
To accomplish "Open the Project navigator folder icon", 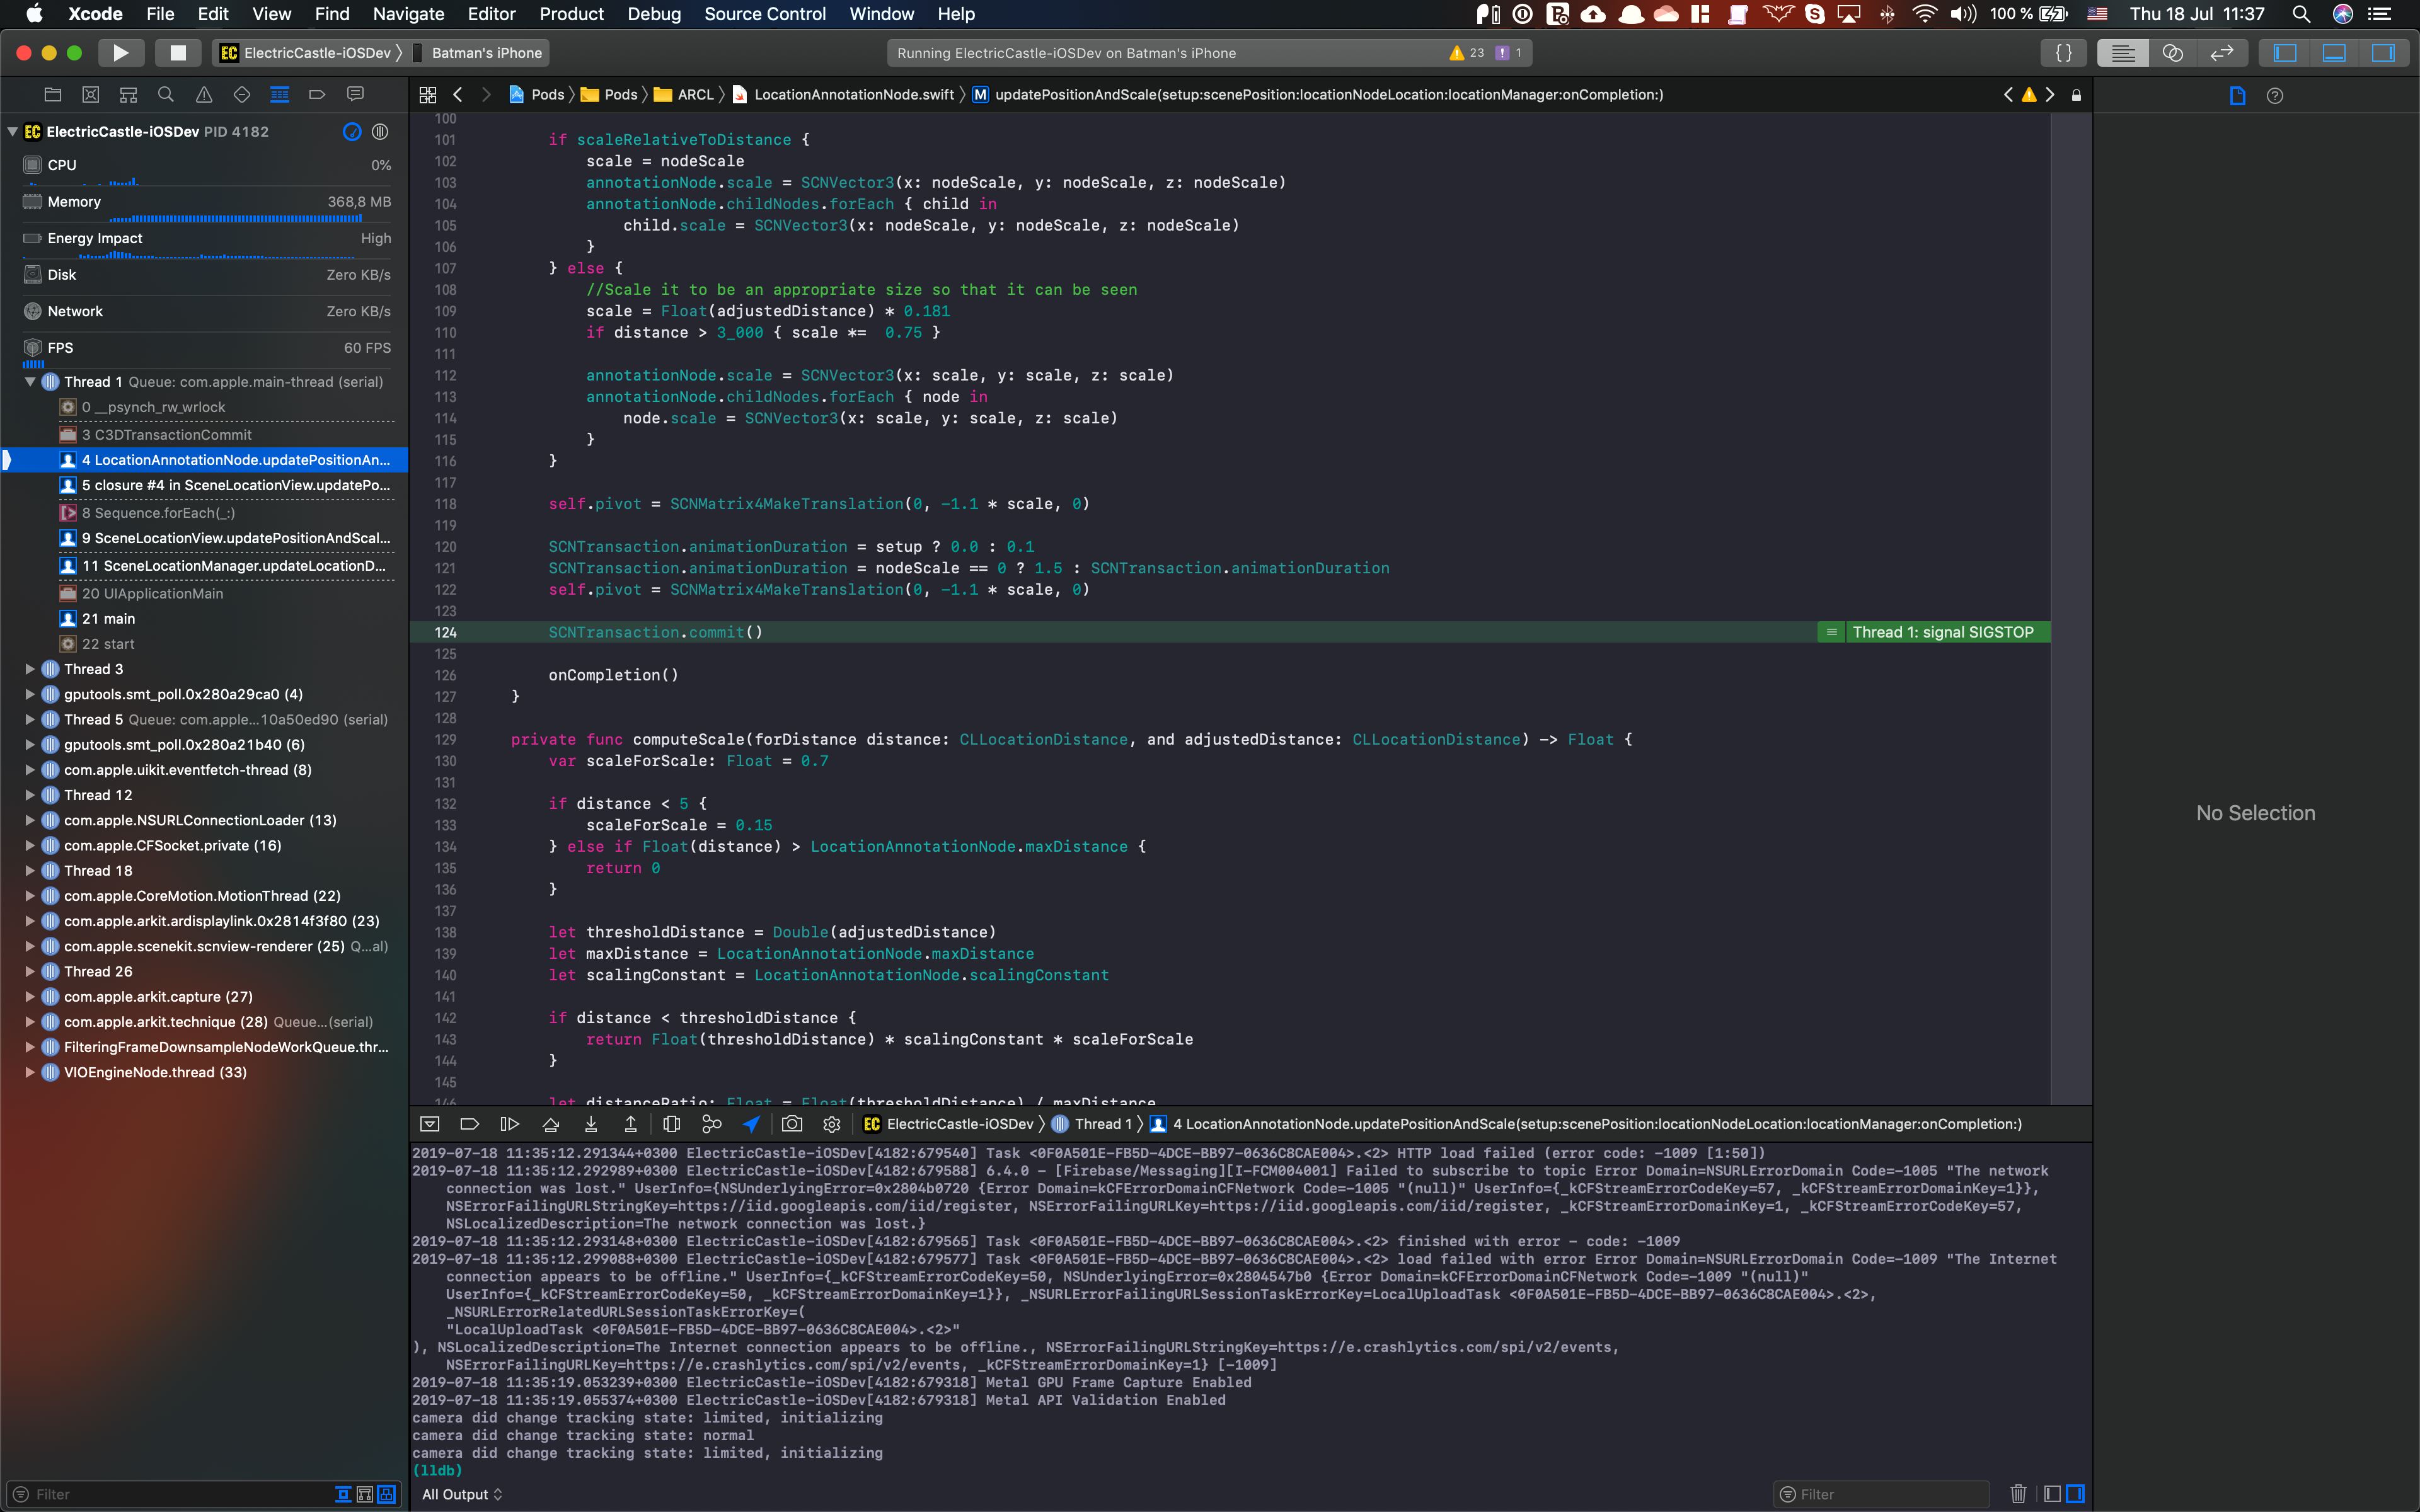I will [53, 94].
